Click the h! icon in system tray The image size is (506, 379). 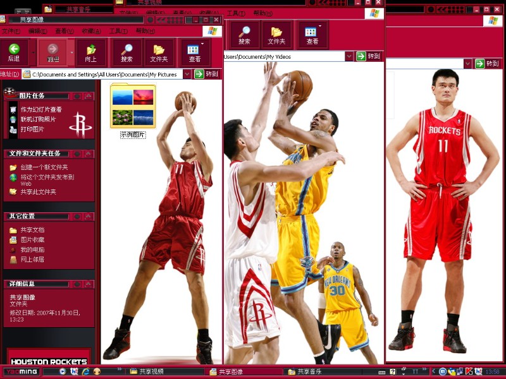(x=478, y=371)
